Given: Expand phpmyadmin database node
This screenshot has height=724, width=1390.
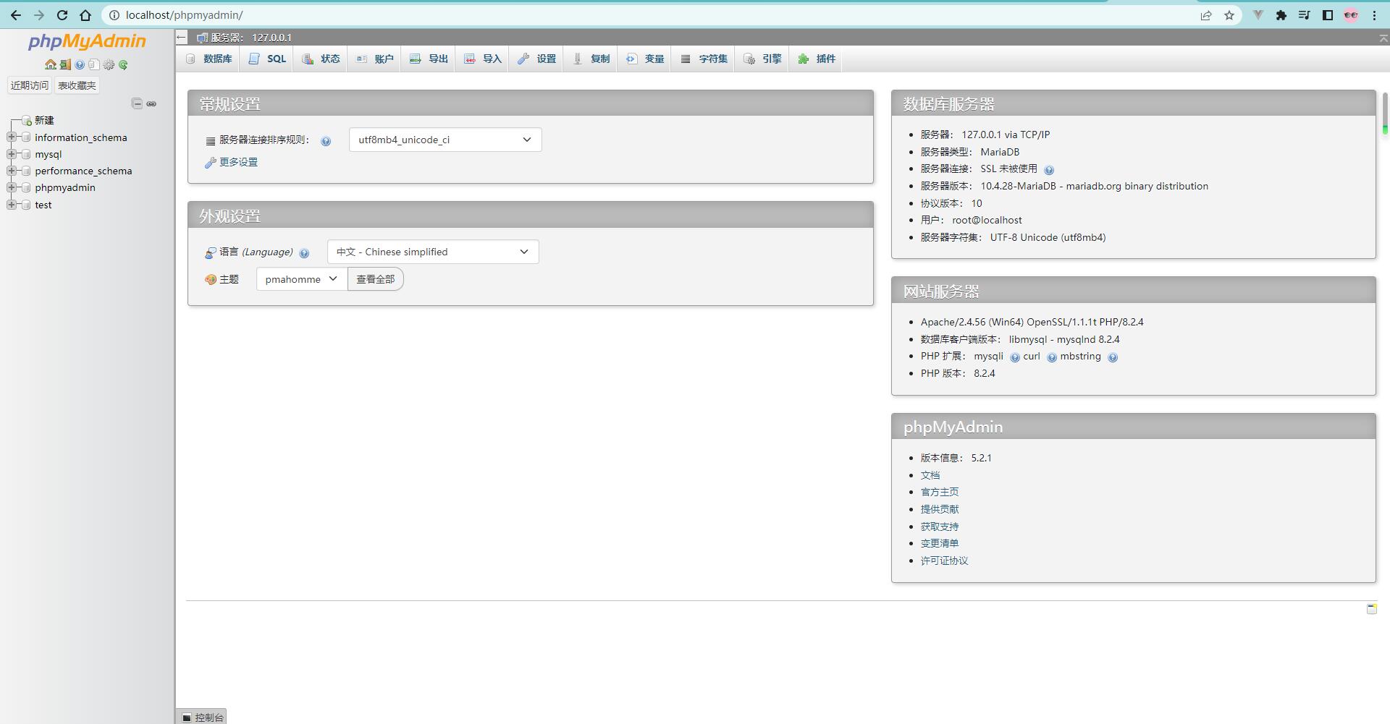Looking at the screenshot, I should (11, 187).
